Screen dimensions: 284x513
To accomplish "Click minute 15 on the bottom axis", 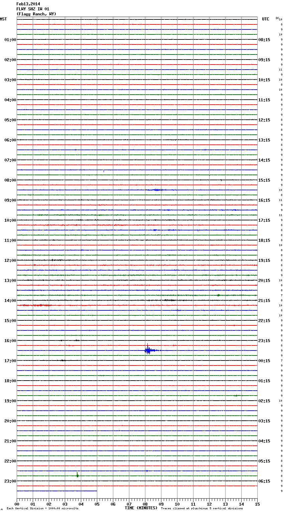I will click(x=257, y=504).
